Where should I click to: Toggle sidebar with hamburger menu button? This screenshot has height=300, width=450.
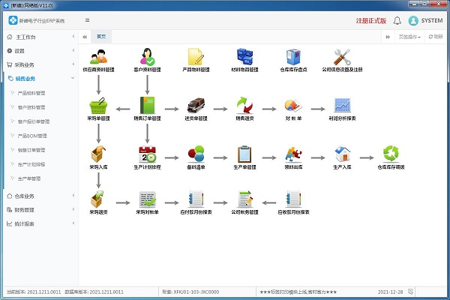coord(88,20)
